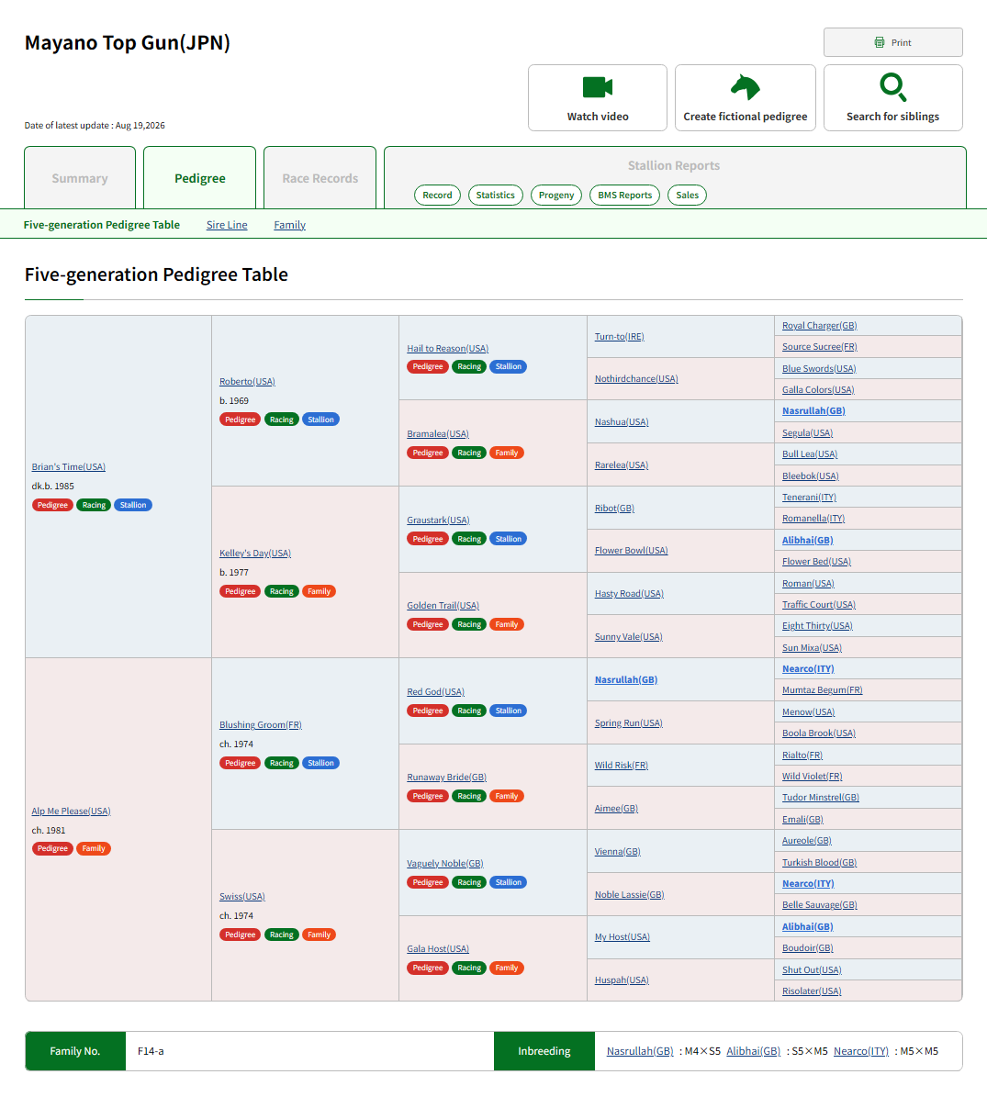This screenshot has width=987, height=1097.
Task: Click Stallion badge under Brian's Time
Action: [x=133, y=505]
